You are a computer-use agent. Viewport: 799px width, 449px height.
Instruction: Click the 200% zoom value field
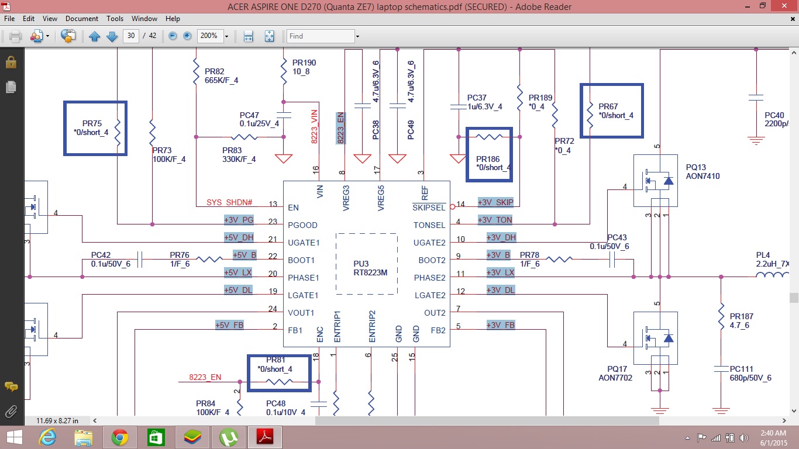pos(210,36)
